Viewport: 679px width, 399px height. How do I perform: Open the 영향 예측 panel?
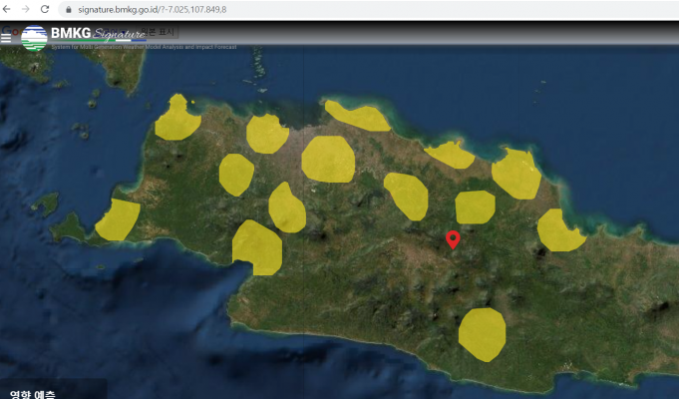(x=35, y=392)
